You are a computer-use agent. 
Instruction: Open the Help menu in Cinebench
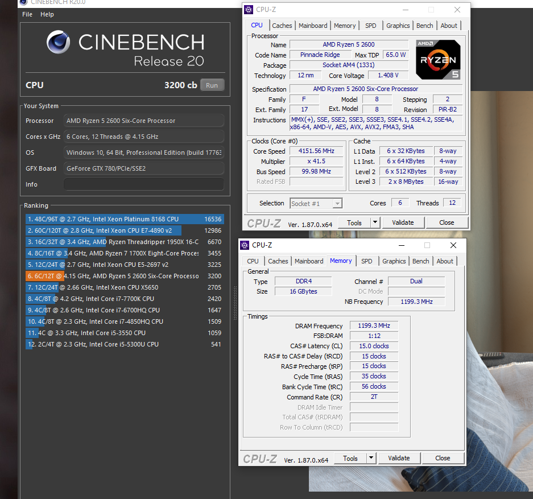coord(47,14)
